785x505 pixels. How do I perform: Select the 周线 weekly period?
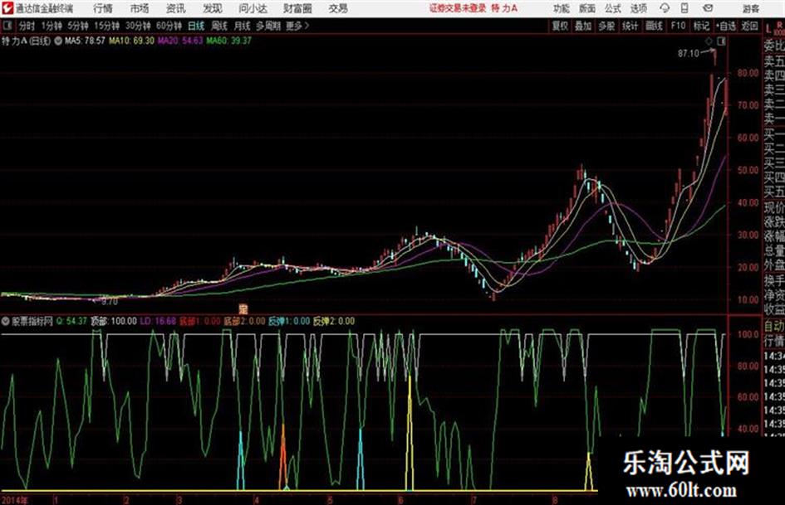(219, 26)
